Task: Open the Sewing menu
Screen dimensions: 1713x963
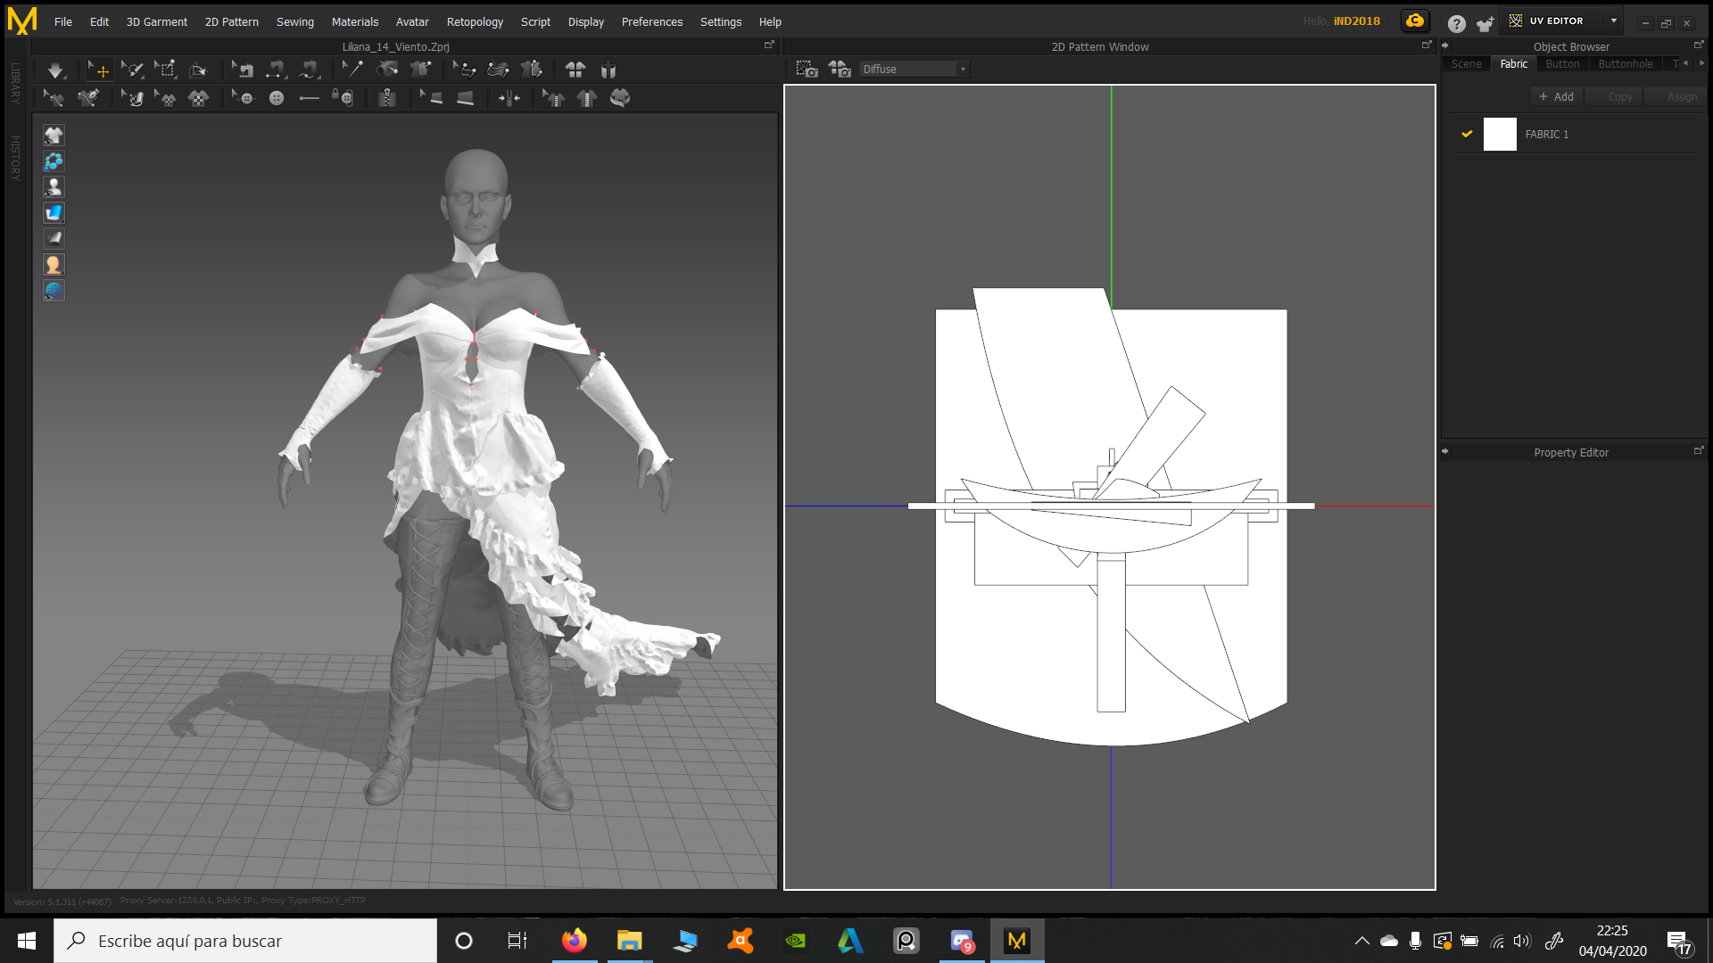Action: pos(294,21)
